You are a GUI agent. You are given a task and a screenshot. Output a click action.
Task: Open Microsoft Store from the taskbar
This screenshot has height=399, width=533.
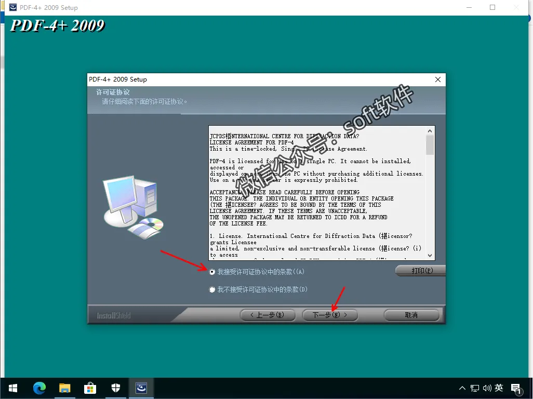[90, 388]
